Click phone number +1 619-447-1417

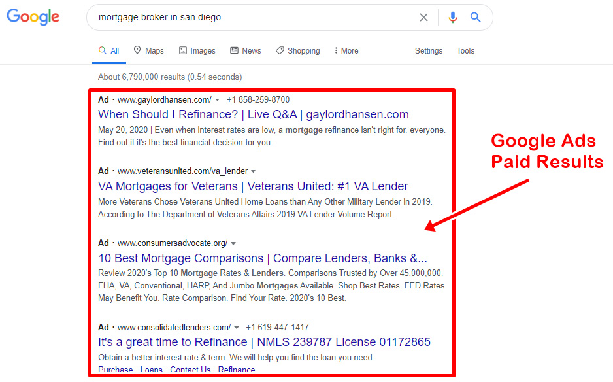coord(277,327)
